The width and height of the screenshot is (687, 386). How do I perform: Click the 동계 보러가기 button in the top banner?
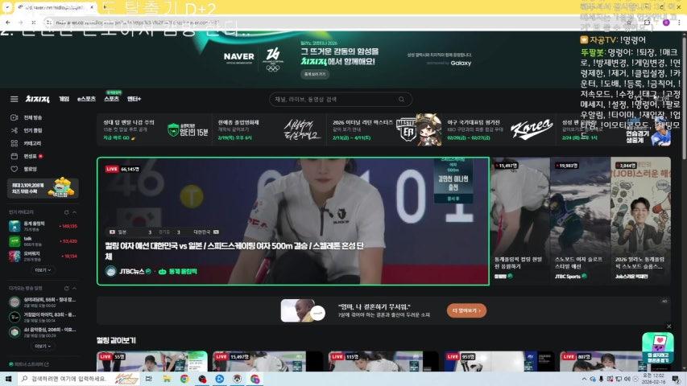click(x=315, y=75)
